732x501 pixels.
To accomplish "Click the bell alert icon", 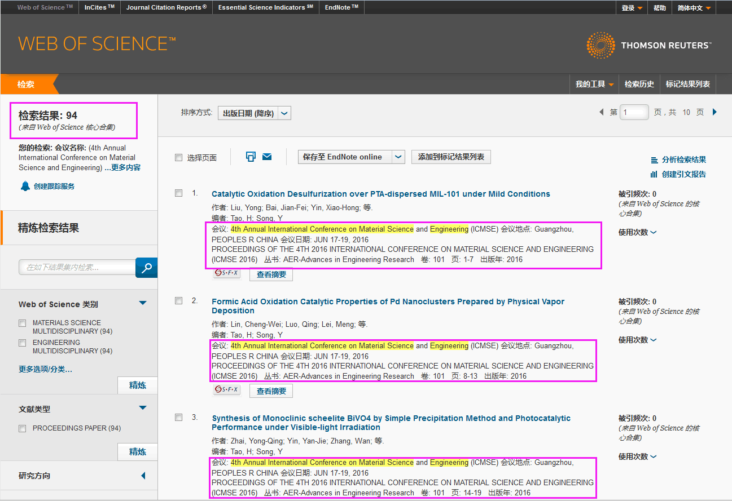I will [x=25, y=186].
